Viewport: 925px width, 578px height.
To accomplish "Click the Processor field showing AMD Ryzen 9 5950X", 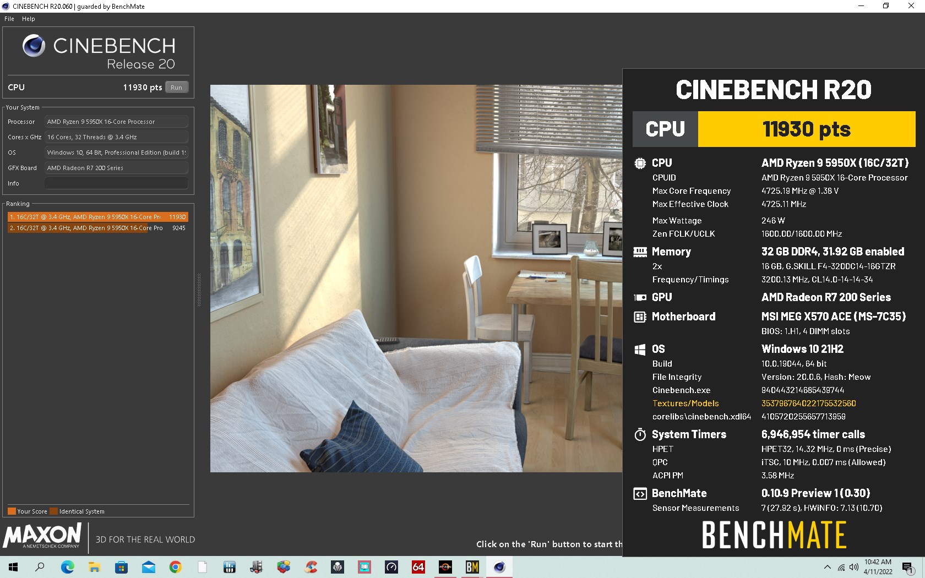I will pos(116,122).
